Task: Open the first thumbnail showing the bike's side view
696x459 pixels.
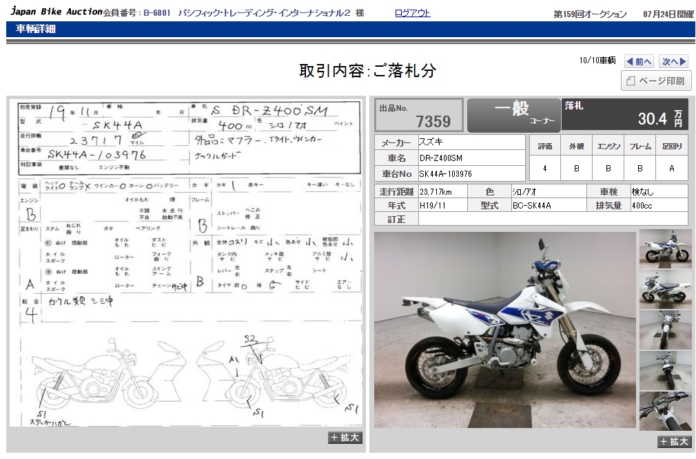Action: (x=665, y=249)
